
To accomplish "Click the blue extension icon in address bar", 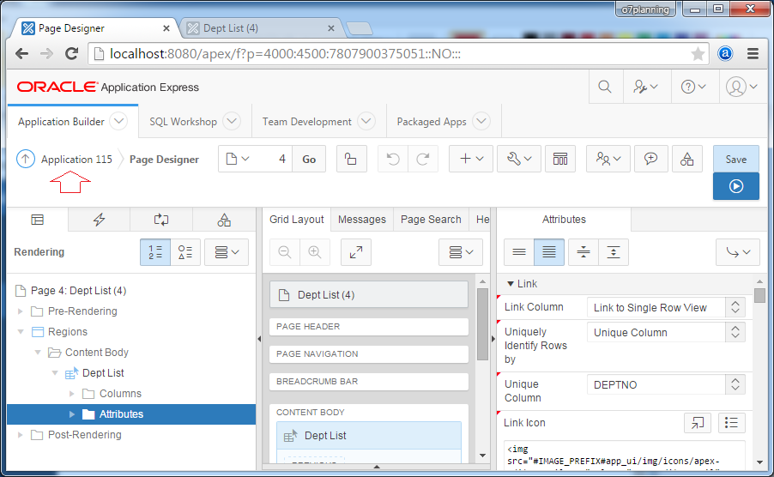I will click(x=725, y=54).
